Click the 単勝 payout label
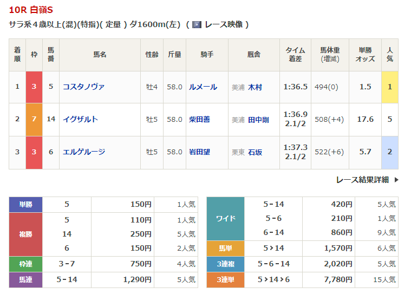Image resolution: width=411 pixels, height=294 pixels. tap(26, 205)
